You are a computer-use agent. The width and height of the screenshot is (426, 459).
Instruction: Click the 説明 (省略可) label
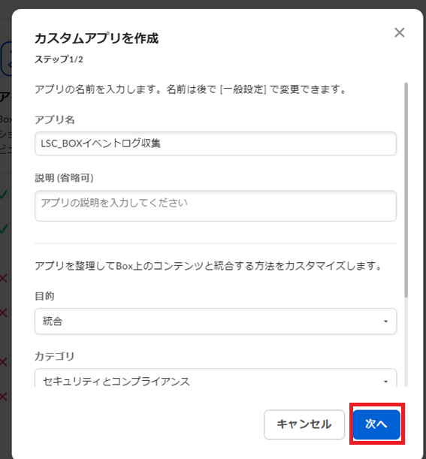(x=64, y=178)
